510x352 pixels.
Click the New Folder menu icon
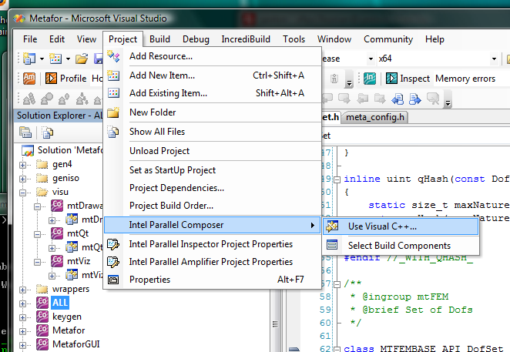click(113, 112)
